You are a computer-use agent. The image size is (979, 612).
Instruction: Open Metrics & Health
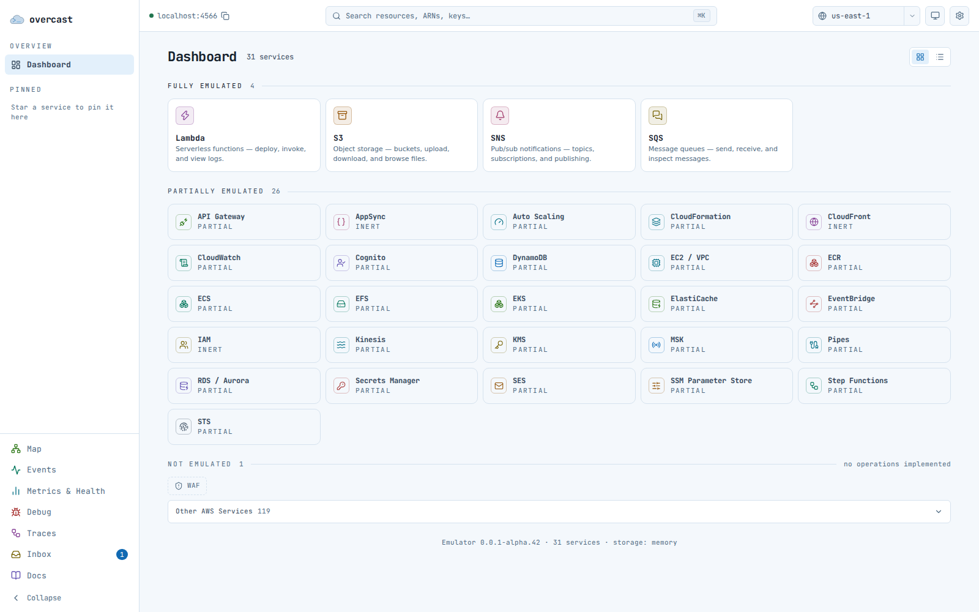tap(69, 491)
